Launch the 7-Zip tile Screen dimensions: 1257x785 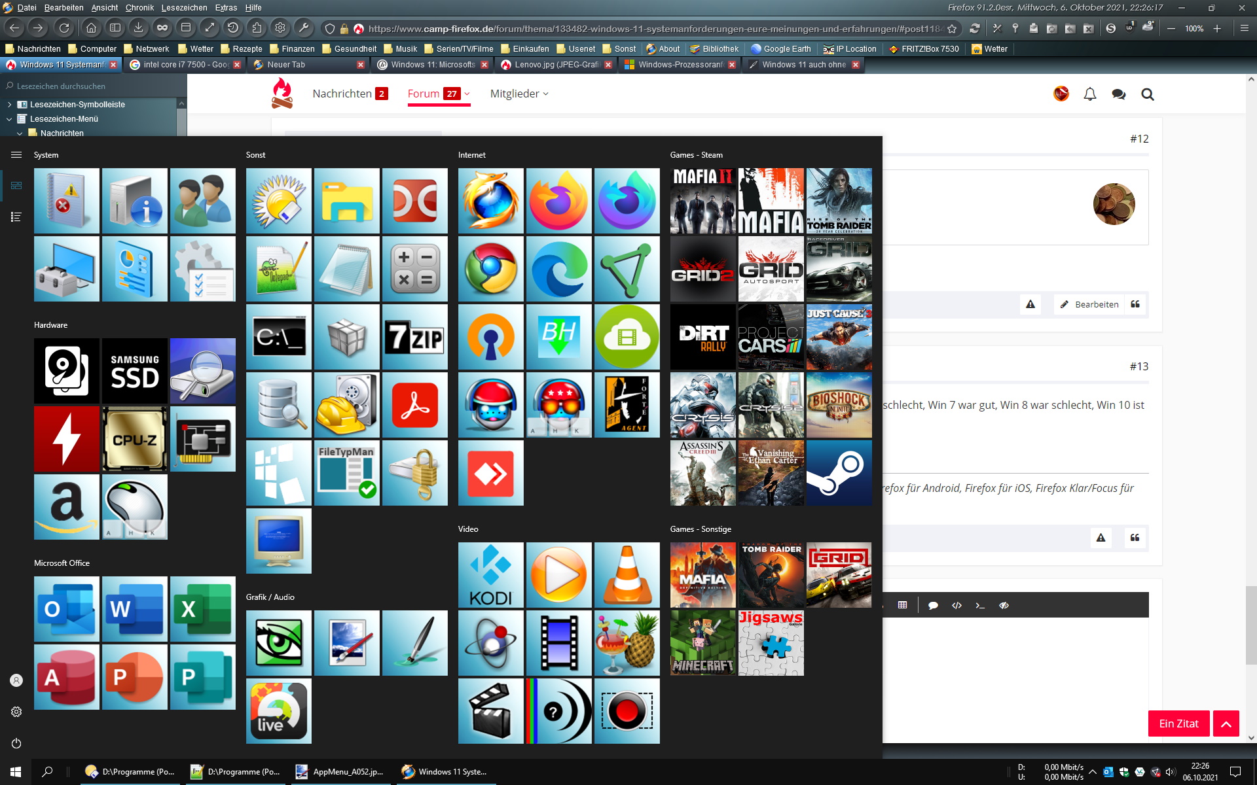point(414,337)
